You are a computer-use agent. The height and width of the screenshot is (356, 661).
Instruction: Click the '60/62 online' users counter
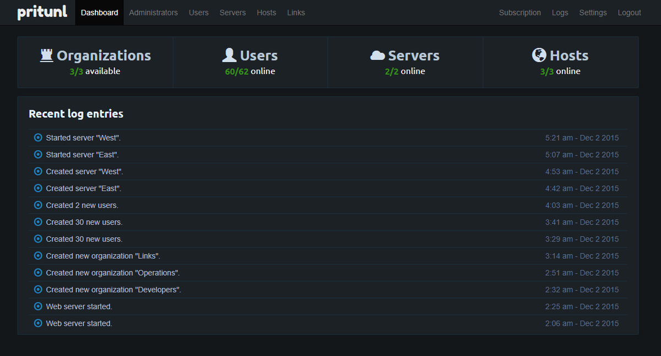250,70
